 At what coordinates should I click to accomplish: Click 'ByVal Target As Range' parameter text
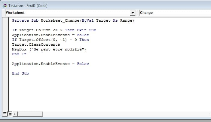coord(107,20)
